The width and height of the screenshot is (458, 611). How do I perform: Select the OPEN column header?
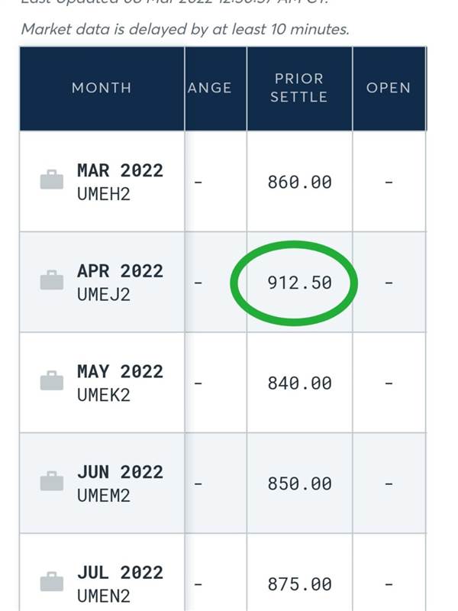389,88
